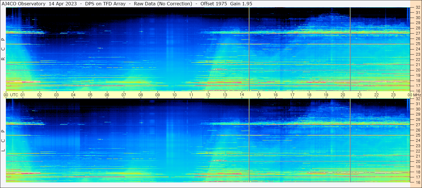422x188 pixels.
Task: Click the 29 MHz label on RCP scale
Action: tap(418, 23)
